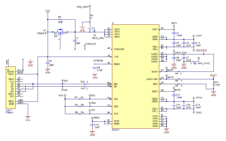Select the C10 100nF capacitor symbol
226x141 pixels.
(x=174, y=95)
